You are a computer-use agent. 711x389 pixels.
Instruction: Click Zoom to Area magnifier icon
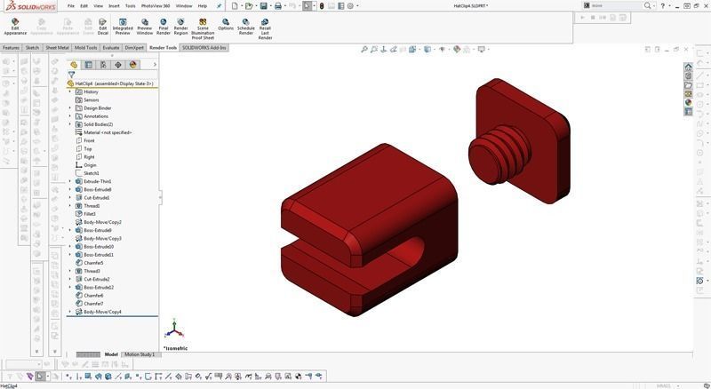coord(373,50)
